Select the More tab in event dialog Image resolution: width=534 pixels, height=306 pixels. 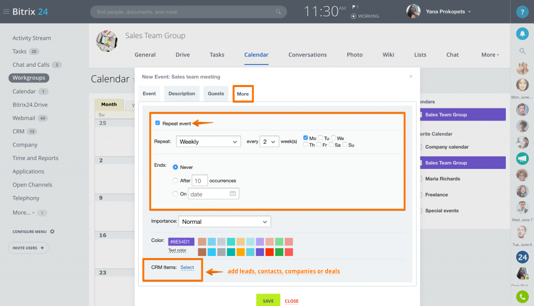pos(243,94)
